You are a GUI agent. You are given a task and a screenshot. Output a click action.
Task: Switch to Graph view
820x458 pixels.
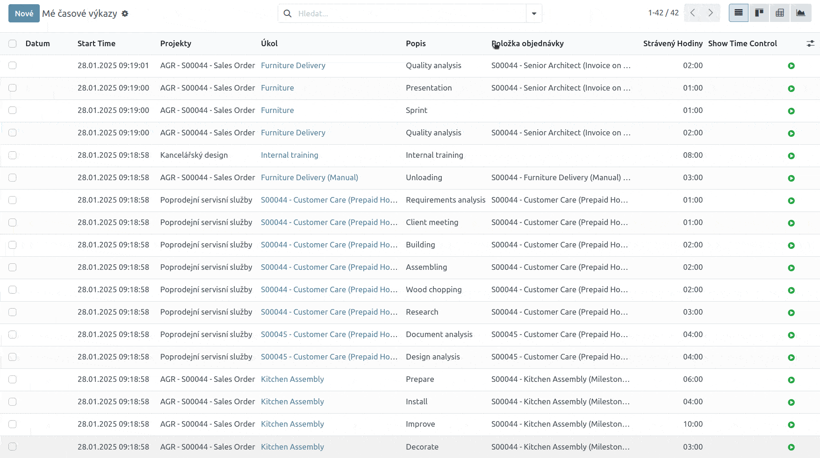[800, 13]
